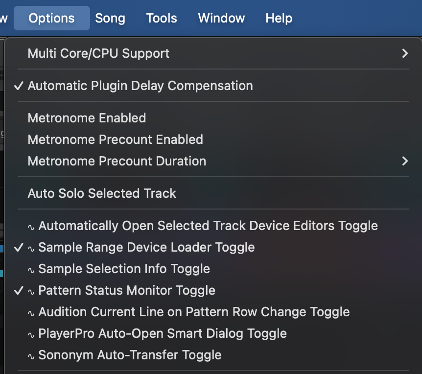Image resolution: width=422 pixels, height=374 pixels.
Task: Disable Automatic Plugin Delay Compensation
Action: (141, 86)
